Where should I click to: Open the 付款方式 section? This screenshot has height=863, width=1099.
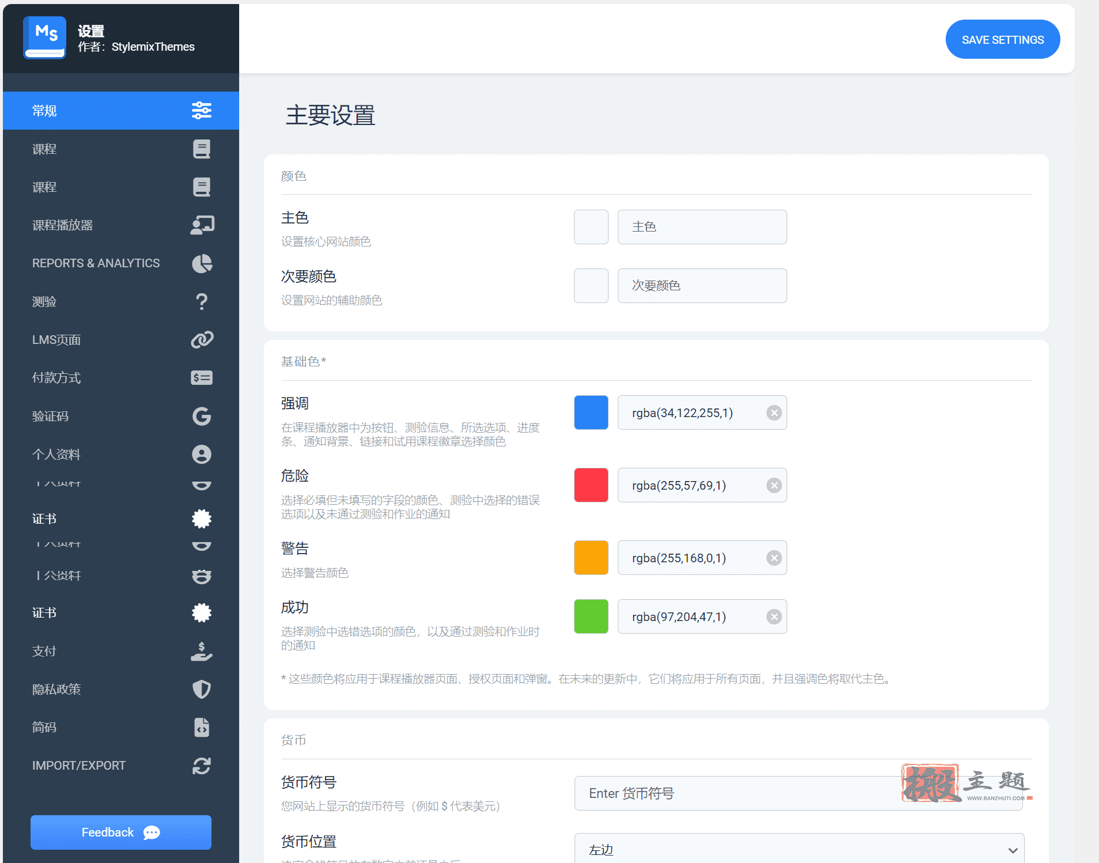tap(121, 378)
